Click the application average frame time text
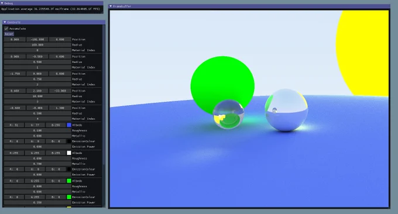The height and width of the screenshot is (214, 398). [51, 9]
